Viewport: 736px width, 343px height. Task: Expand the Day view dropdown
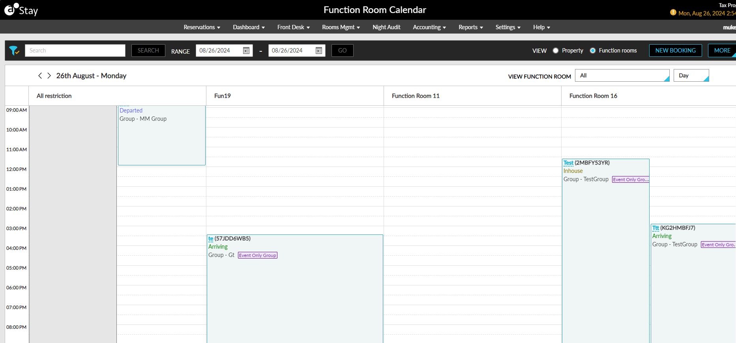pos(691,75)
